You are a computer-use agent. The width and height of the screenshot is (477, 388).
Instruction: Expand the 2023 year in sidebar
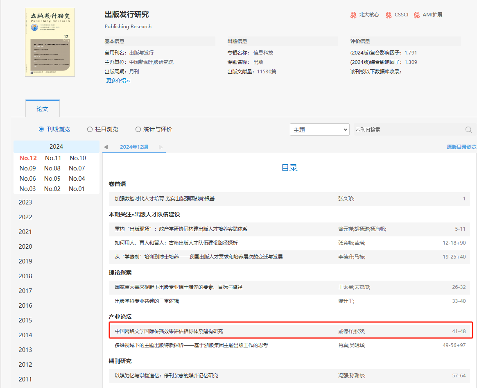(25, 202)
